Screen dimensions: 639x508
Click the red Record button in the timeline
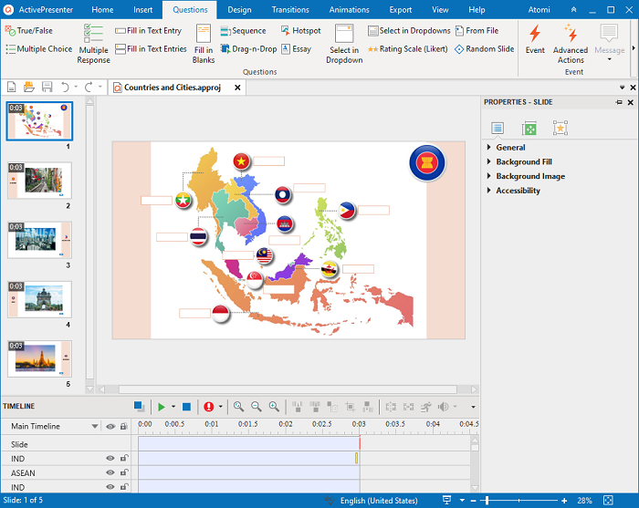point(209,407)
